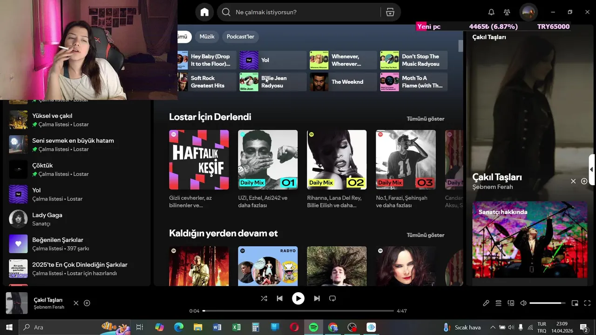The height and width of the screenshot is (335, 596).
Task: Open notifications bell icon
Action: coord(491,12)
